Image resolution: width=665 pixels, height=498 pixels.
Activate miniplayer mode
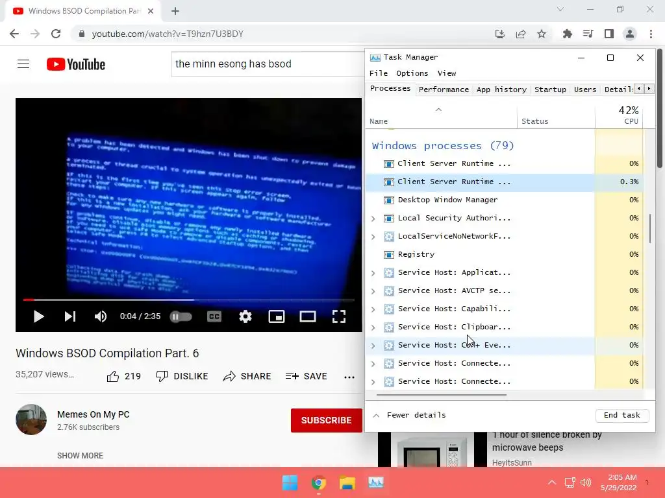[x=277, y=316]
